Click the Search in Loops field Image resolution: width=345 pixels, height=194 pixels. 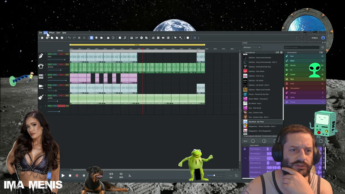tap(301, 47)
